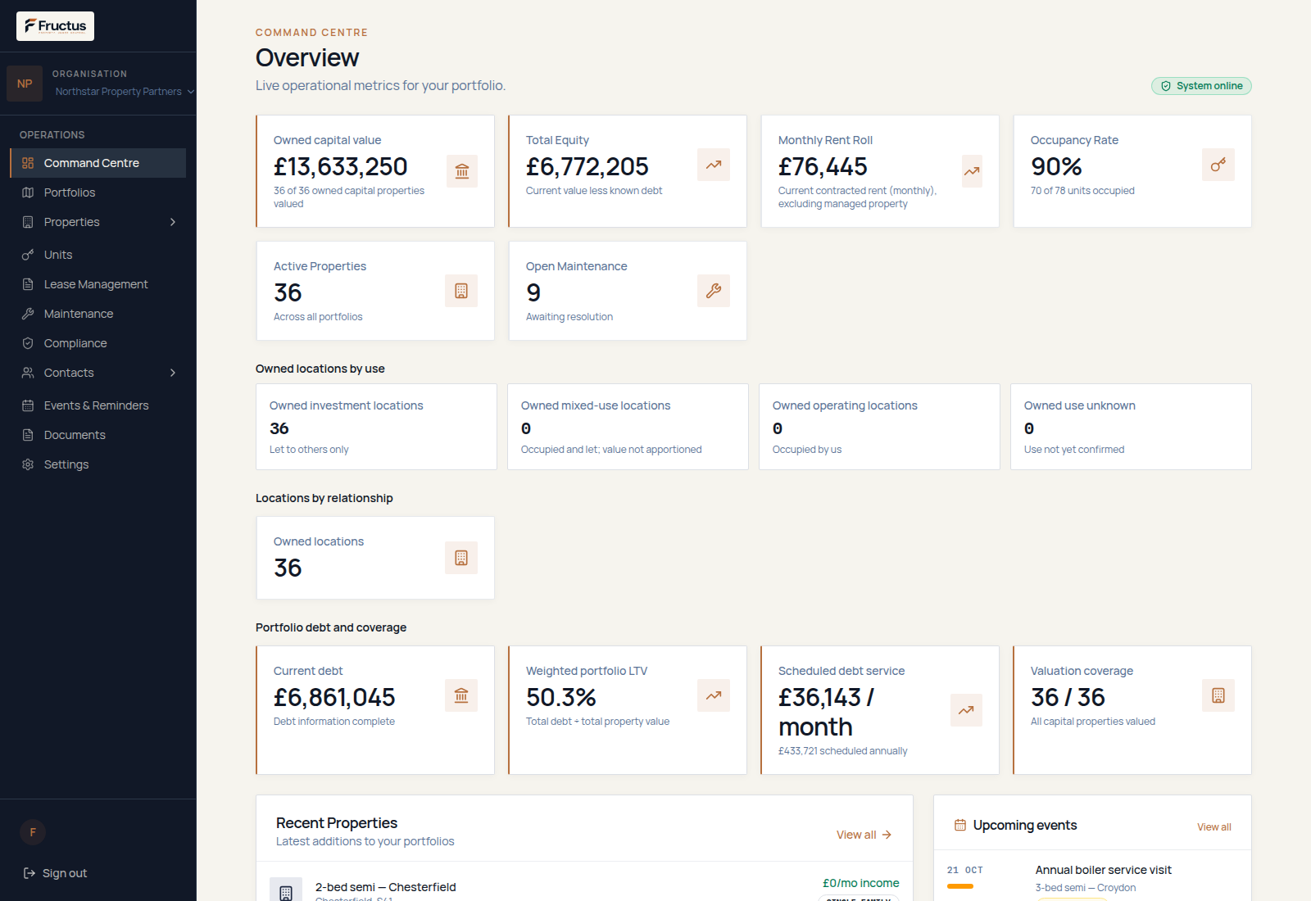Viewport: 1311px width, 901px height.
Task: Click the 50.3% weighted LTV value
Action: click(x=561, y=697)
